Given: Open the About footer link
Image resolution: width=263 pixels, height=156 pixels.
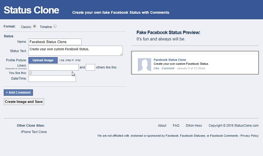Looking at the screenshot, I should [x=162, y=125].
